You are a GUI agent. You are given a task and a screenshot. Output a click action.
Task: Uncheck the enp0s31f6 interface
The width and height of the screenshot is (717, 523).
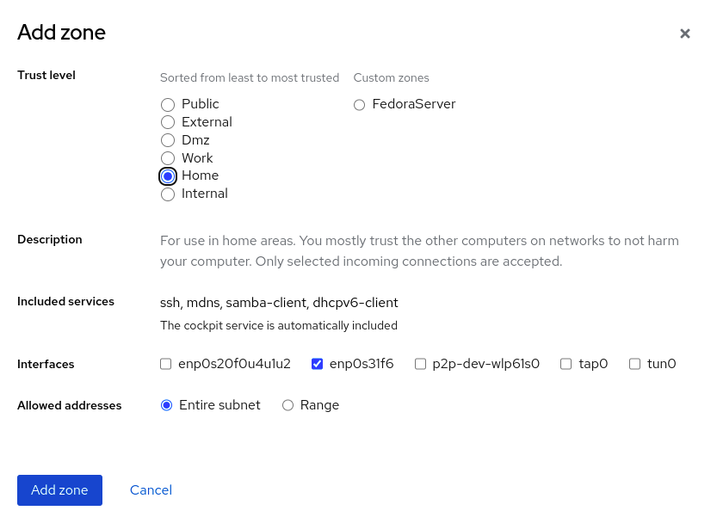click(318, 364)
